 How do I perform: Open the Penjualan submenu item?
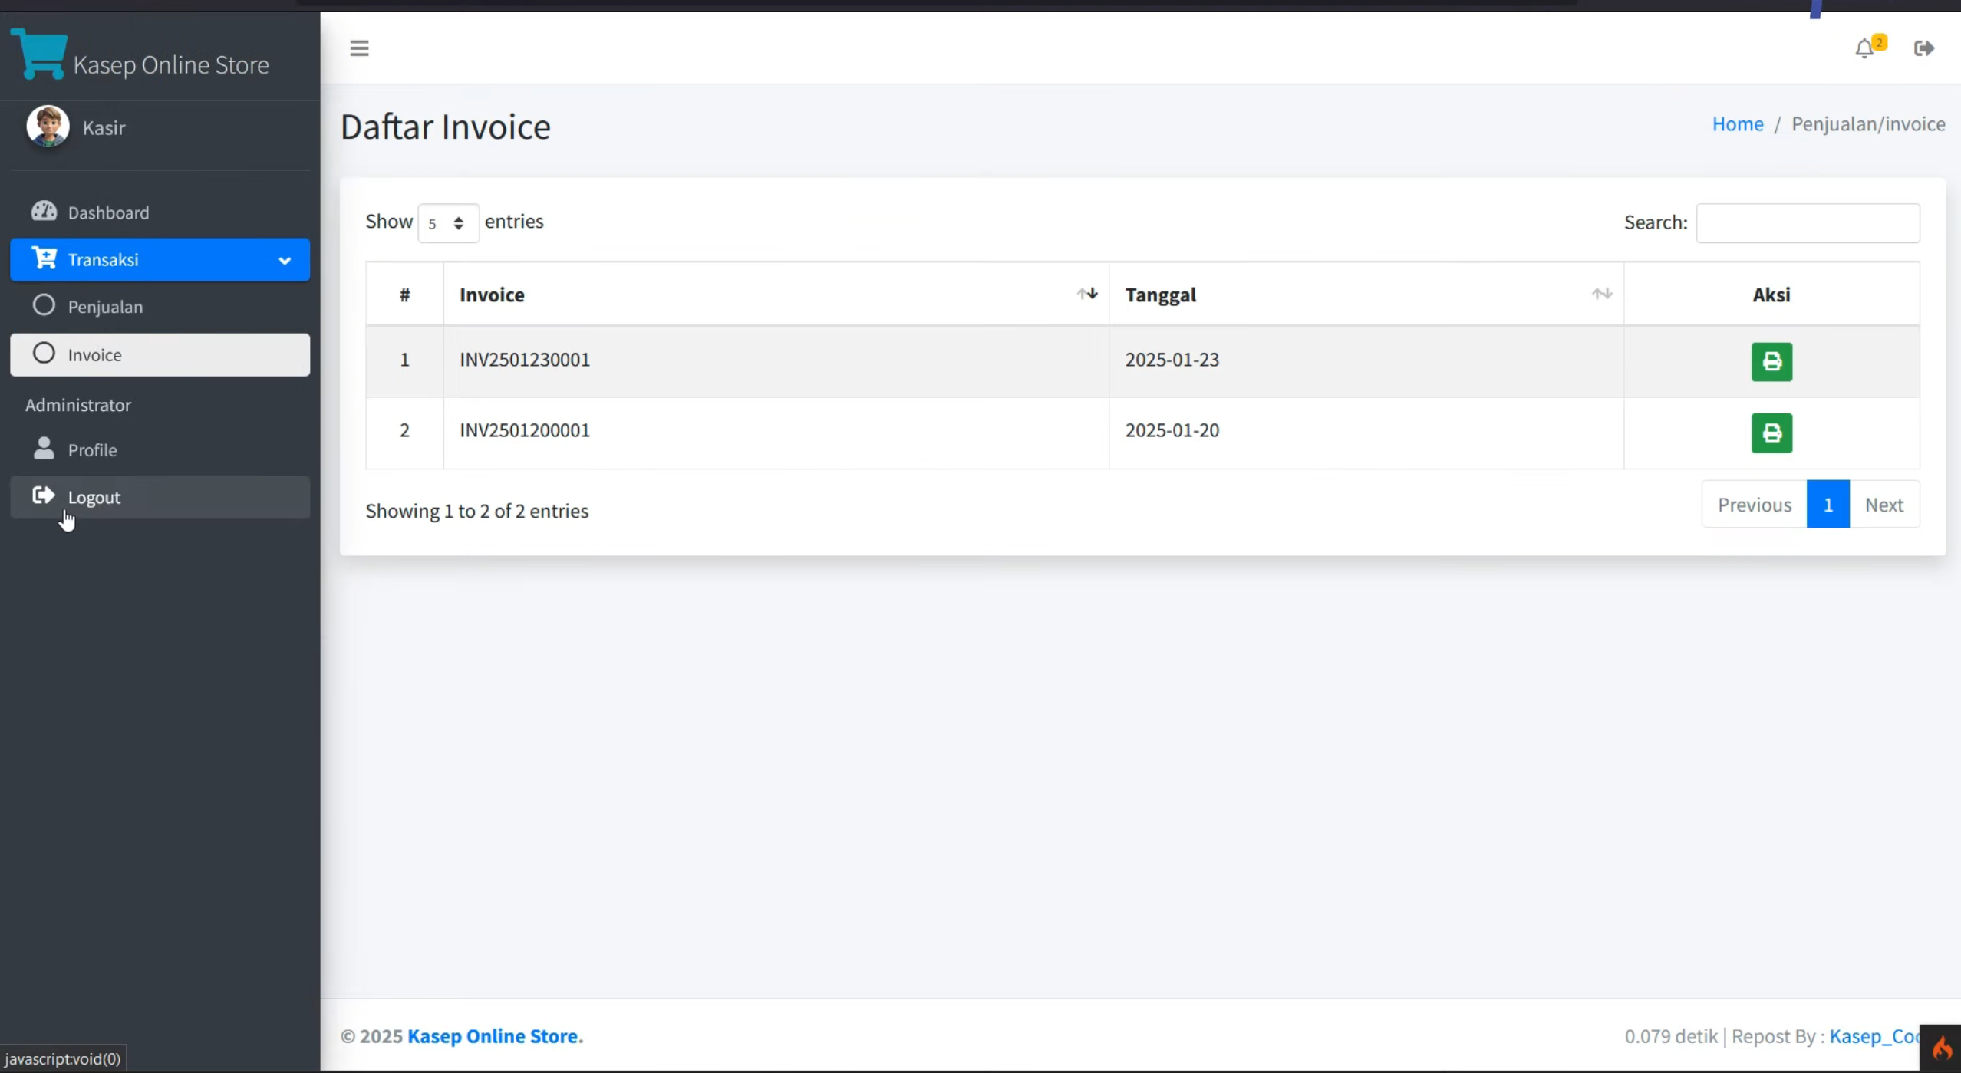(x=160, y=307)
